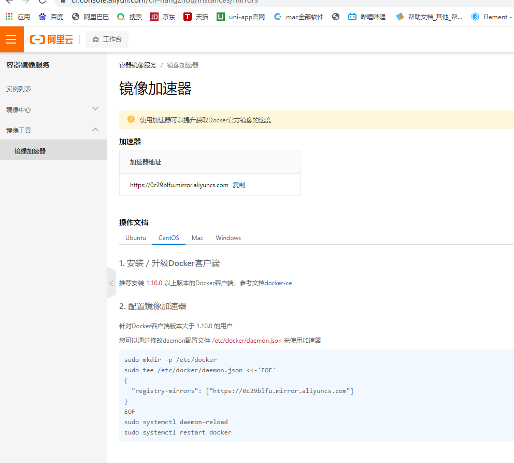
Task: Click the accelerator URL text
Action: point(179,185)
